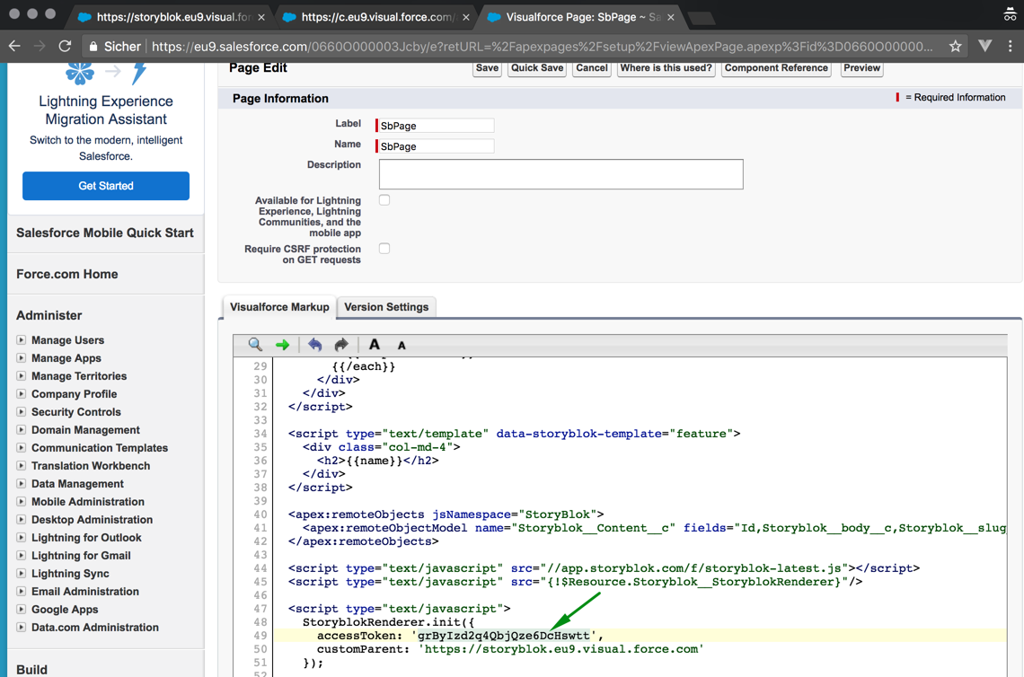Switch to the Version Settings tab

pyautogui.click(x=386, y=307)
